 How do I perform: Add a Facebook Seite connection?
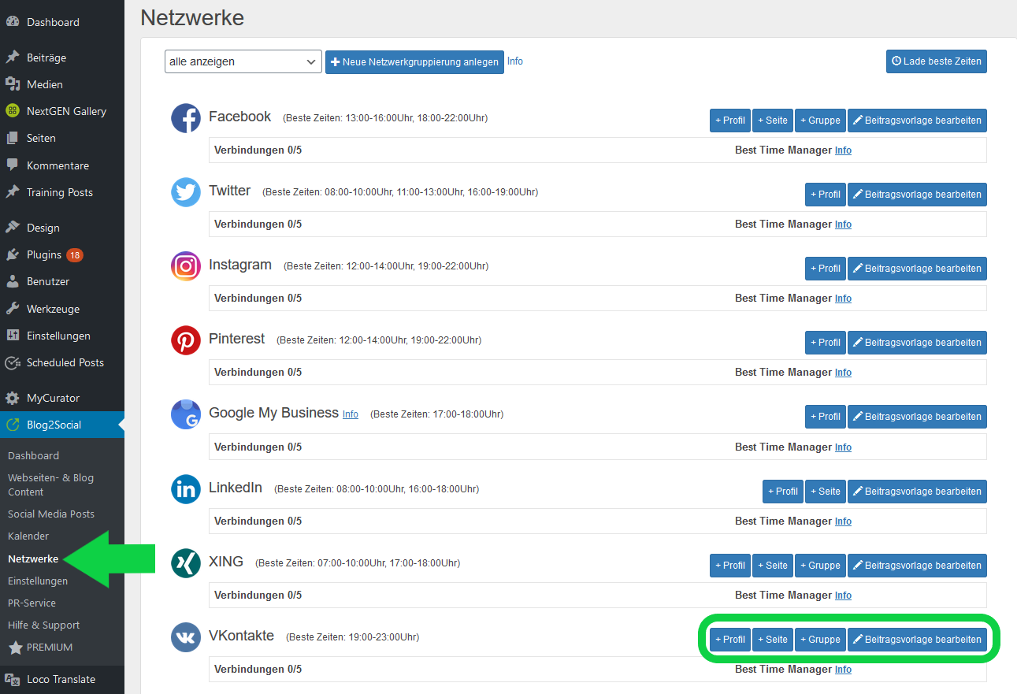coord(773,121)
